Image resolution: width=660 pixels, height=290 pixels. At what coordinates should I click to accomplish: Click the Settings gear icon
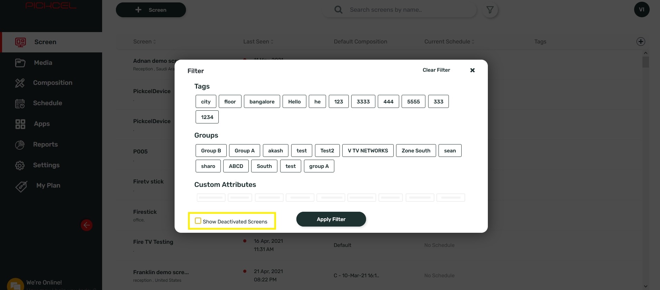[20, 165]
